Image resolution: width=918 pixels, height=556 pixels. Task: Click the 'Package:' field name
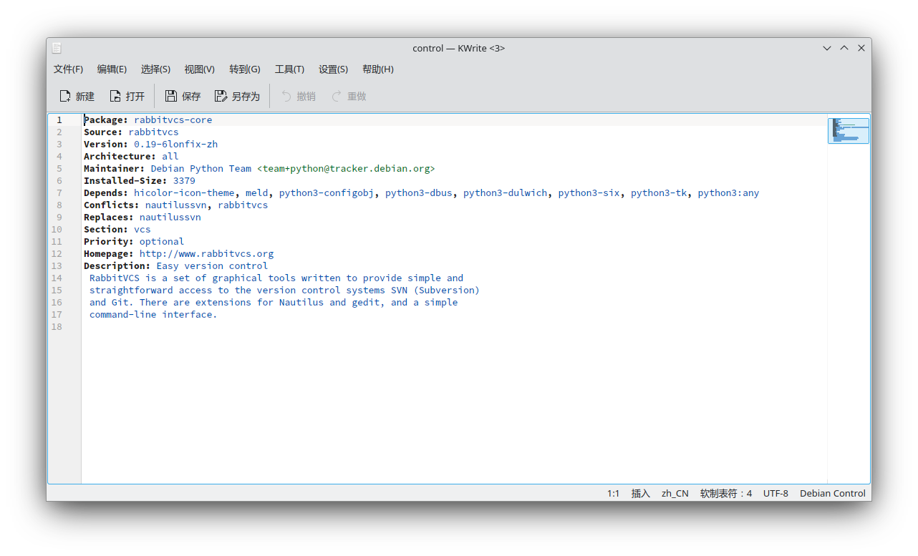[106, 120]
